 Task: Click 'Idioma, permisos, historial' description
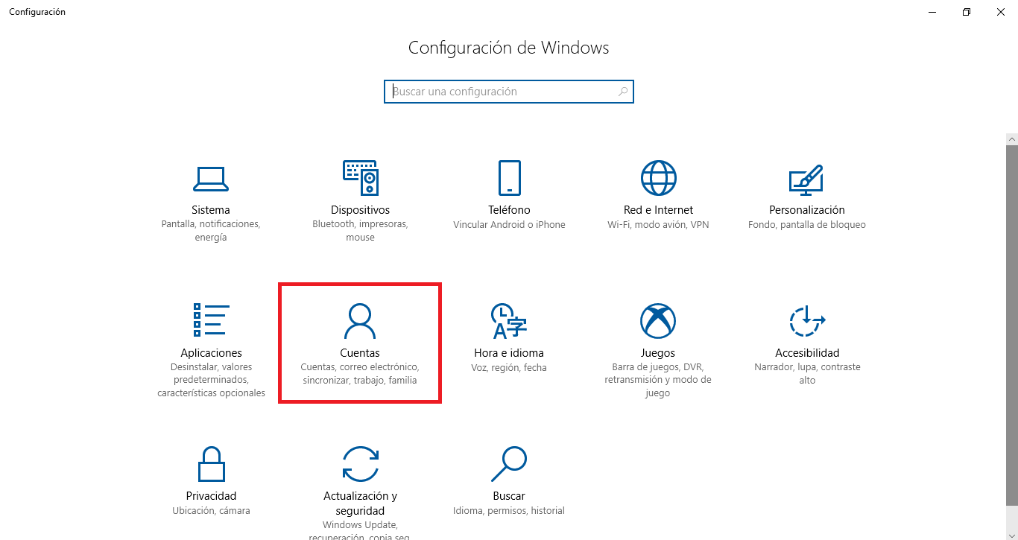[509, 510]
